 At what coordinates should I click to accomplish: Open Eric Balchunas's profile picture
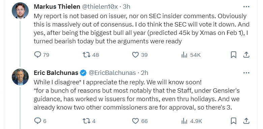(x=20, y=77)
